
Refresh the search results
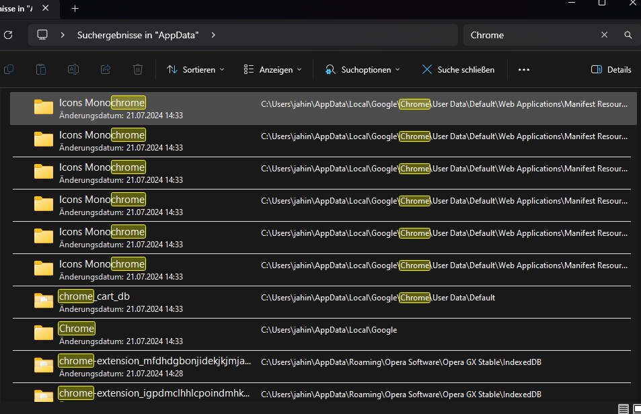coord(8,35)
